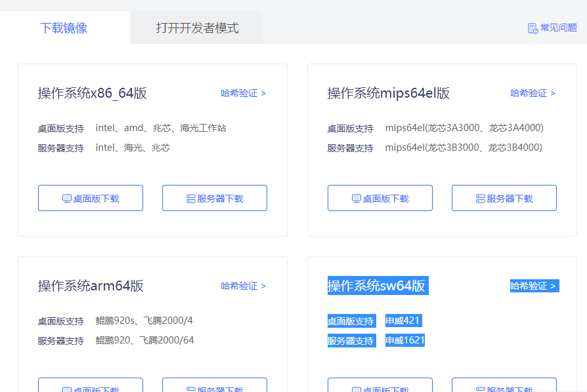
Task: Open the 常见问题 document icon
Action: point(533,28)
